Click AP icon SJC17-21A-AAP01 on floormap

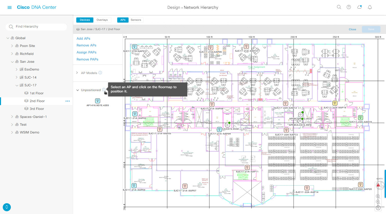tap(135, 47)
